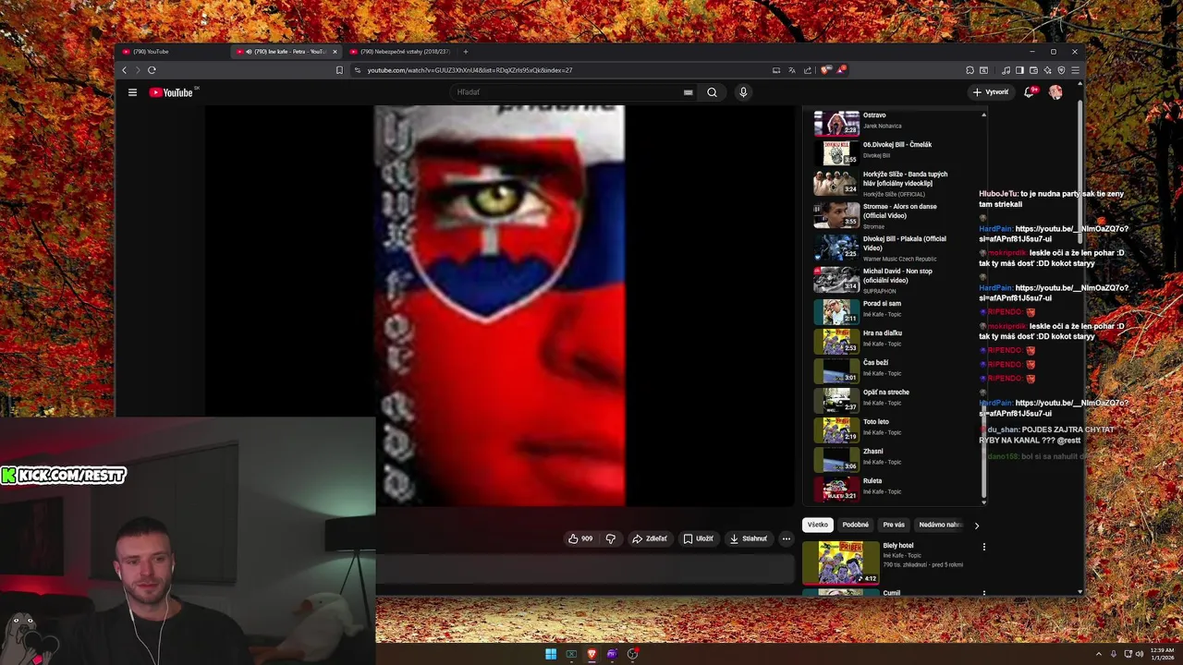Switch to the first YouTube browser tab
This screenshot has height=665, width=1183.
point(172,52)
